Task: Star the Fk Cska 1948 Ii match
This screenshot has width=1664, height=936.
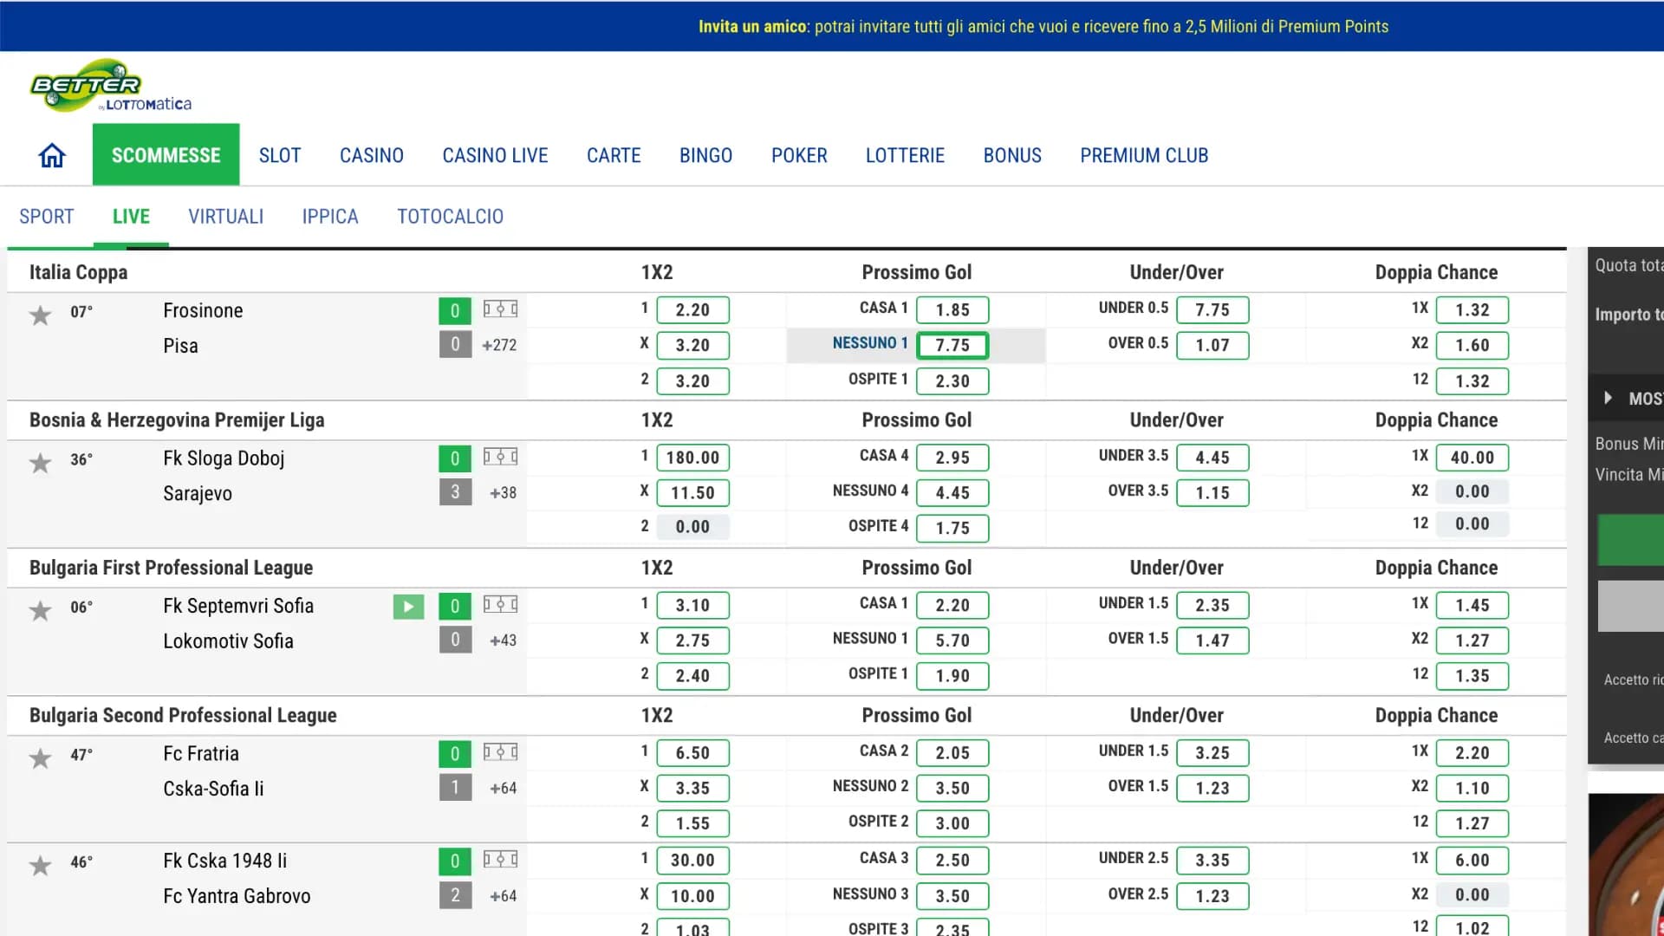Action: [40, 865]
